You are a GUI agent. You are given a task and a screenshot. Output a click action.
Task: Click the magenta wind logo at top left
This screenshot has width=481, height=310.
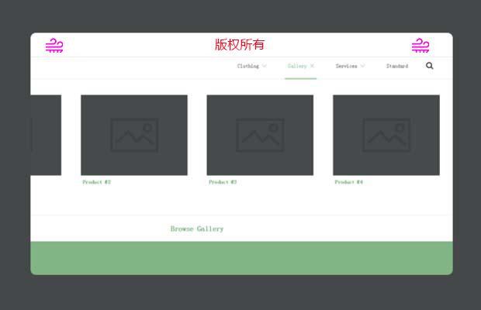tap(54, 46)
